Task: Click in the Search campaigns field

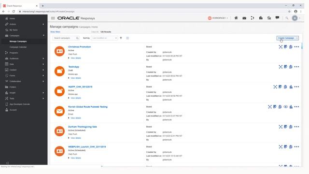Action: click(x=64, y=38)
